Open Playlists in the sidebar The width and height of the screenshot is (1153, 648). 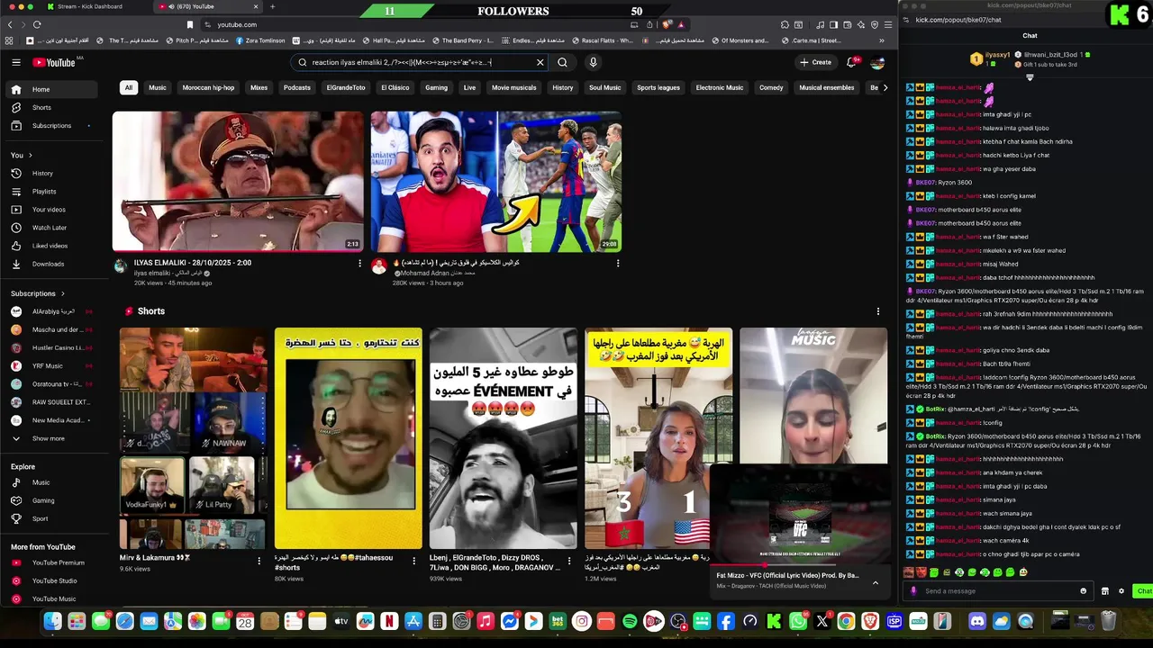pyautogui.click(x=52, y=191)
